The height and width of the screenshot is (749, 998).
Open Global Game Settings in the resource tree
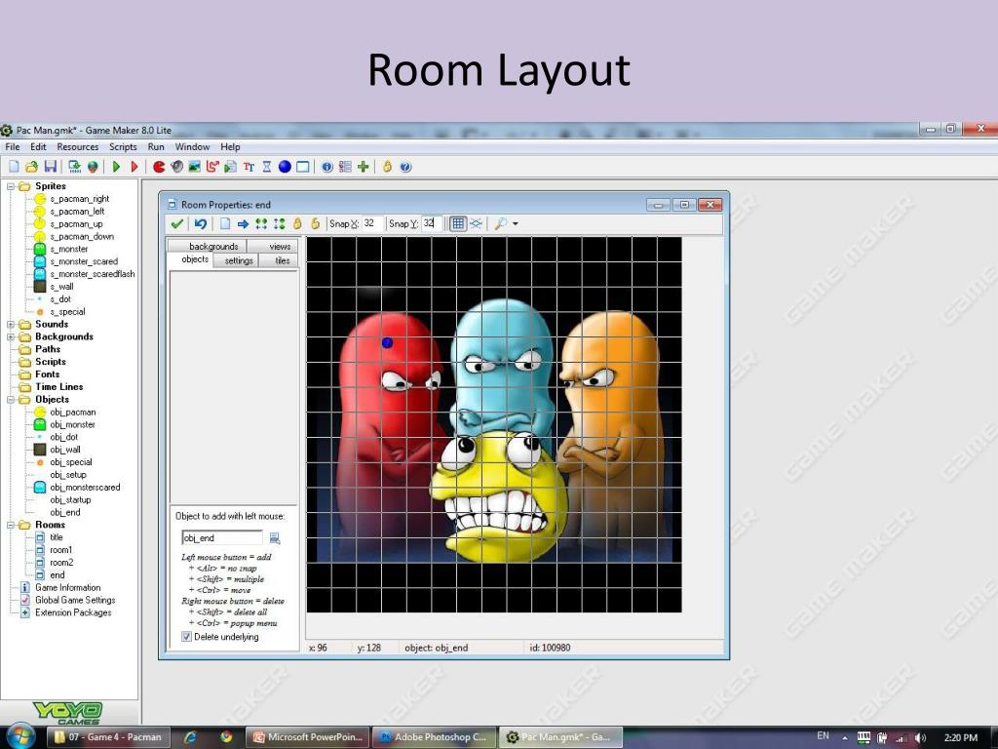pyautogui.click(x=75, y=600)
